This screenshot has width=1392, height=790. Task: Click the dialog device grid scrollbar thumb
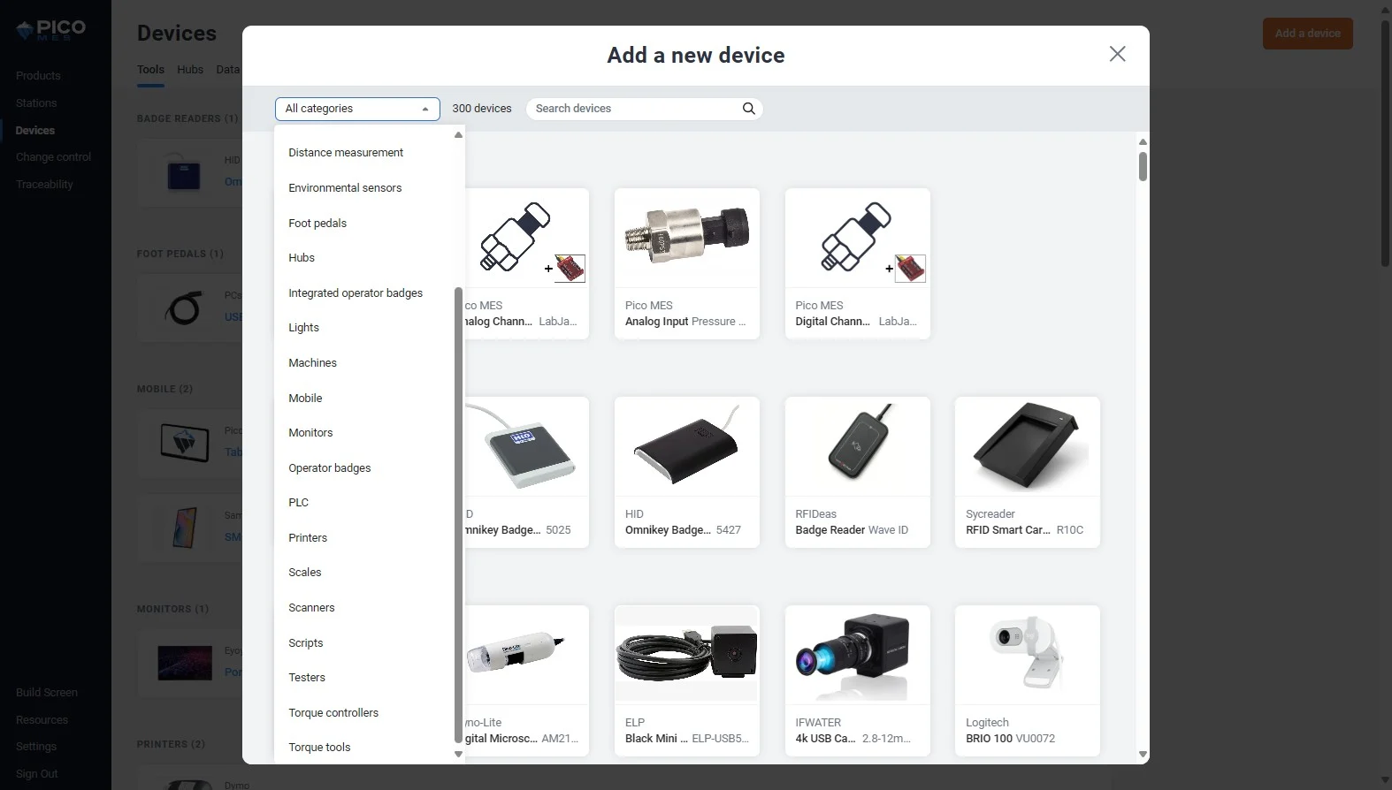pos(1143,166)
